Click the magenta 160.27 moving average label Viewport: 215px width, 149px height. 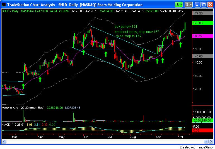pyautogui.click(x=203, y=36)
